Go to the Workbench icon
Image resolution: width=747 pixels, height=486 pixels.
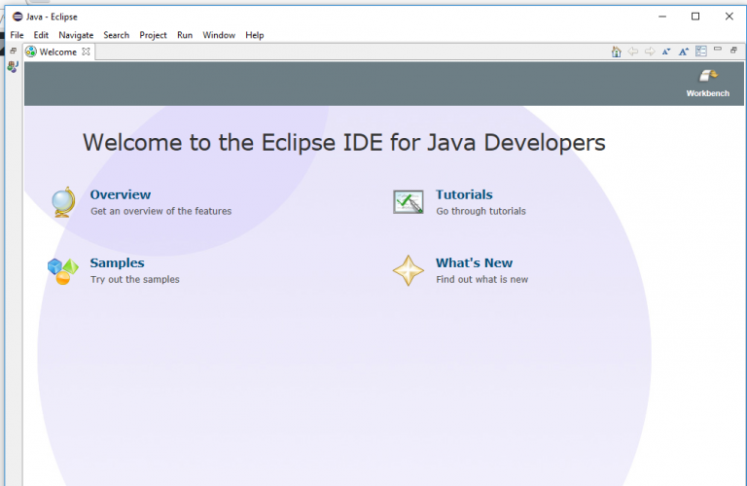(707, 78)
